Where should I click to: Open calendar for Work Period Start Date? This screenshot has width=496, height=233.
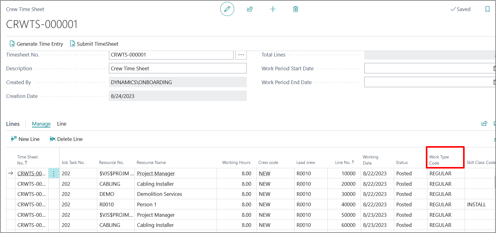coord(494,68)
